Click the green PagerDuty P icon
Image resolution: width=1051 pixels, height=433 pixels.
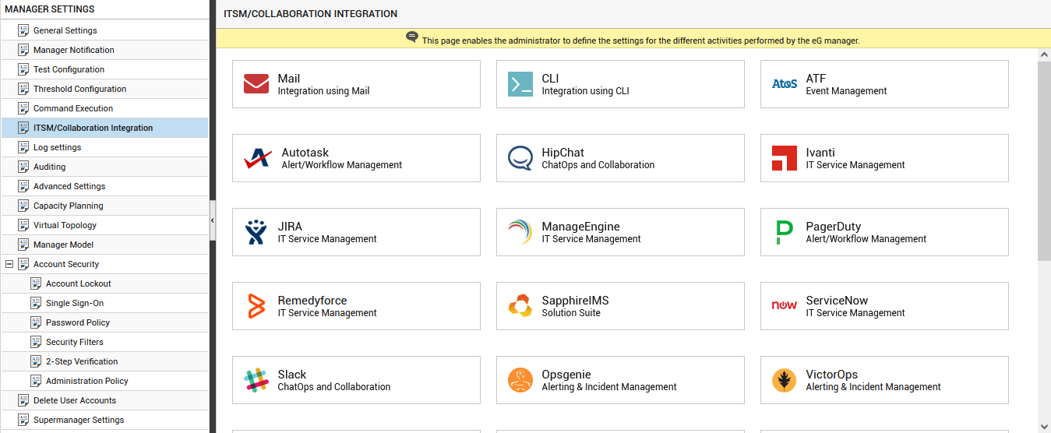(785, 232)
